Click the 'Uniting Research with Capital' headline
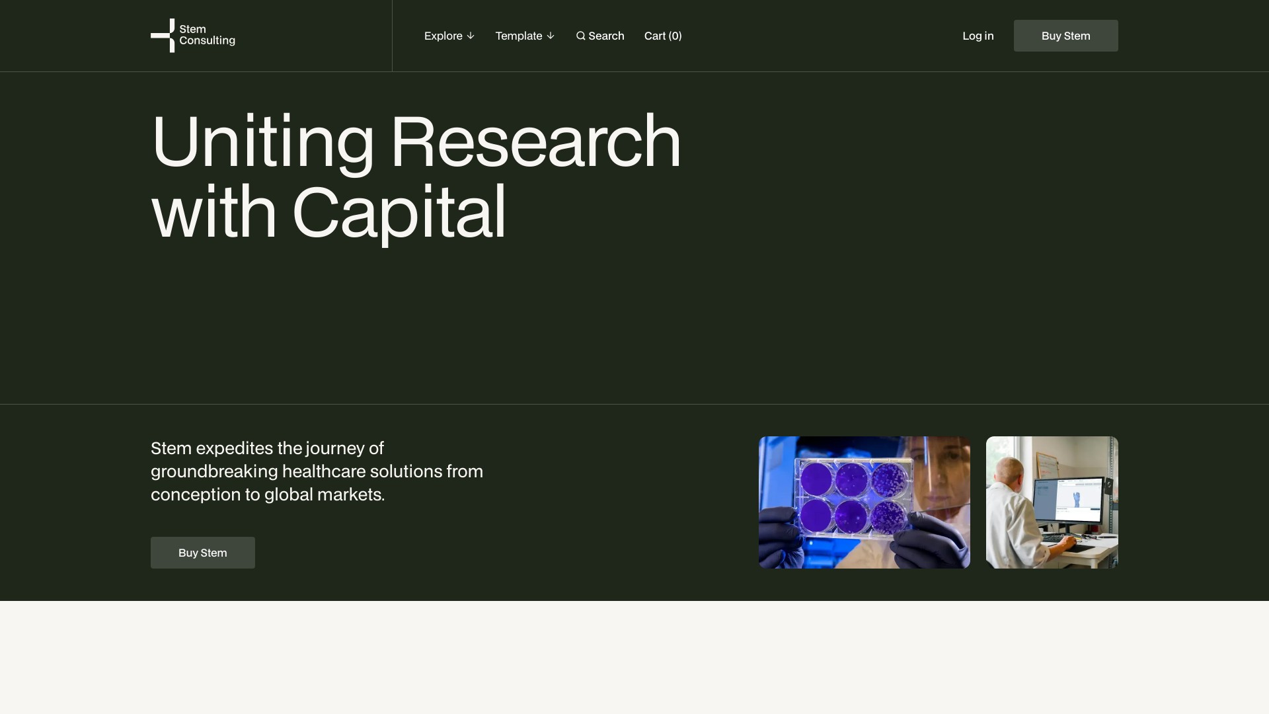Viewport: 1269px width, 714px height. click(x=415, y=176)
